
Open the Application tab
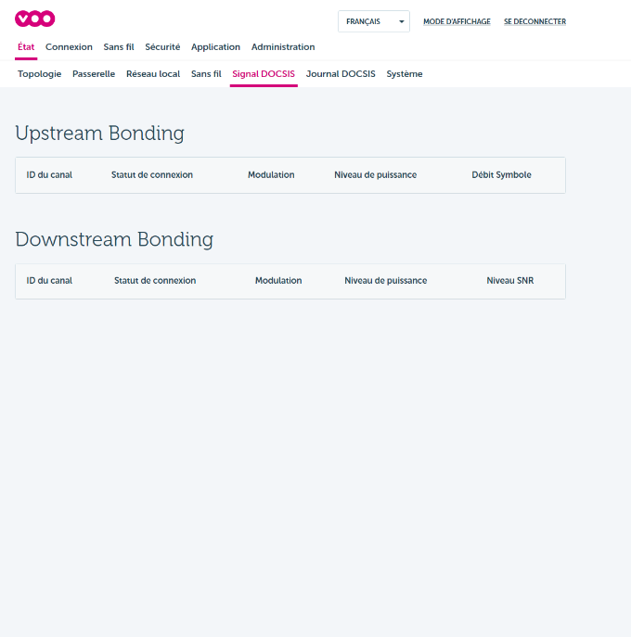215,47
